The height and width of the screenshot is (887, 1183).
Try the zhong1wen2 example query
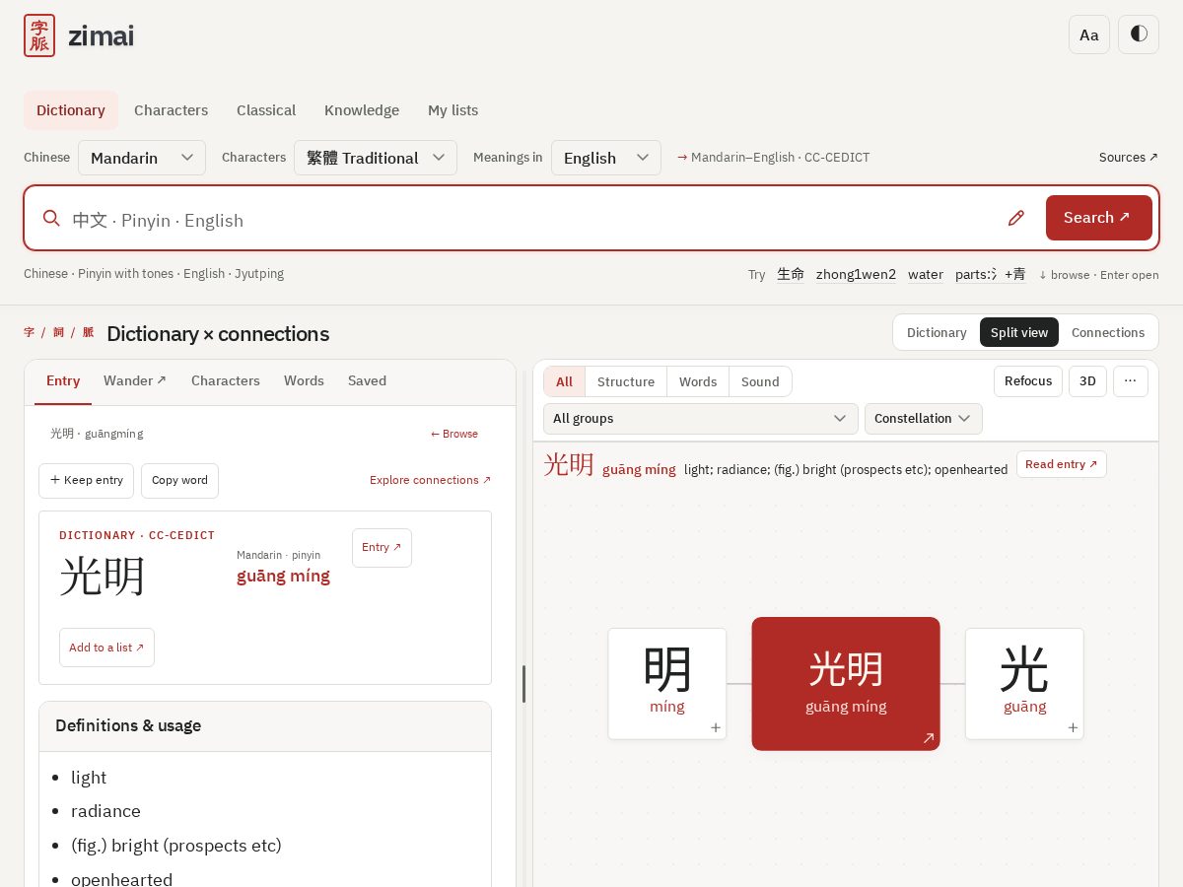tap(856, 274)
